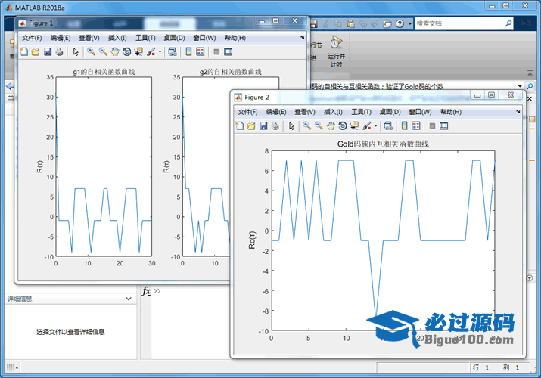Click Save figure icon in Figure 2 toolbar
Screen dimensions: 541x378
click(x=263, y=126)
